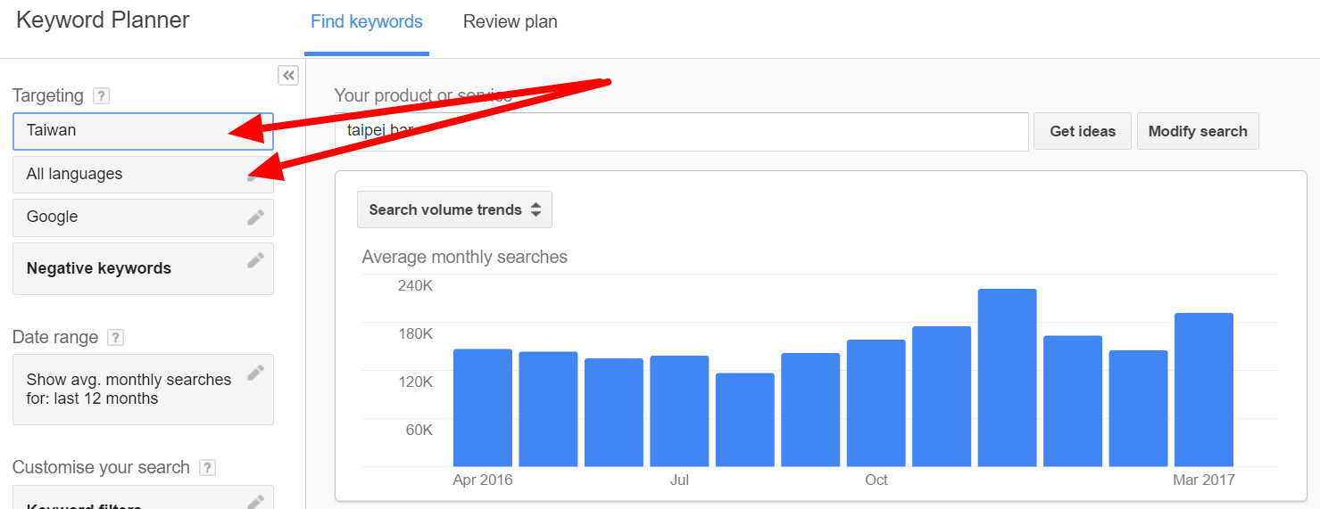
Task: Edit Keyword filters pencil icon
Action: coord(255,501)
